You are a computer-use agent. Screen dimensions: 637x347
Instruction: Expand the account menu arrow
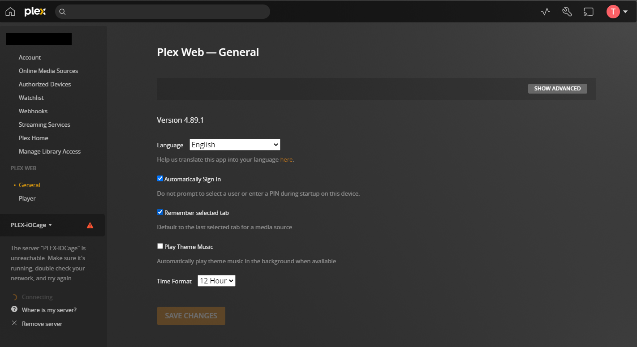click(625, 12)
